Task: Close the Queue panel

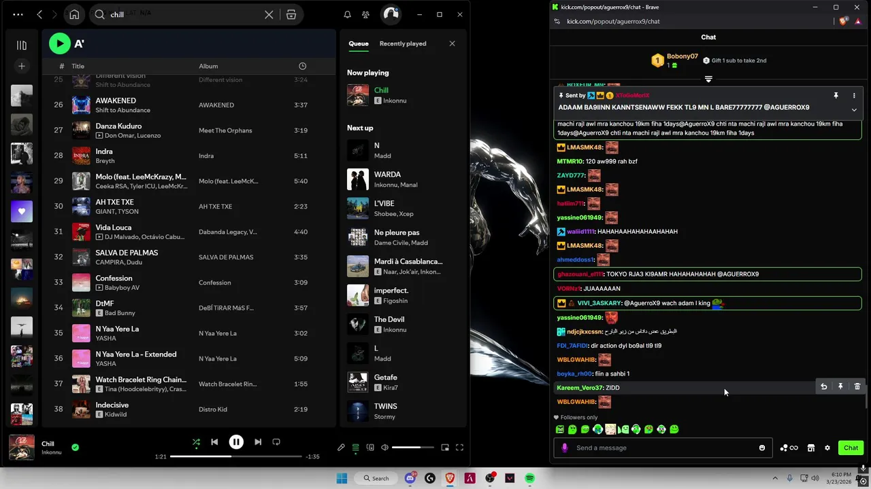Action: (452, 43)
